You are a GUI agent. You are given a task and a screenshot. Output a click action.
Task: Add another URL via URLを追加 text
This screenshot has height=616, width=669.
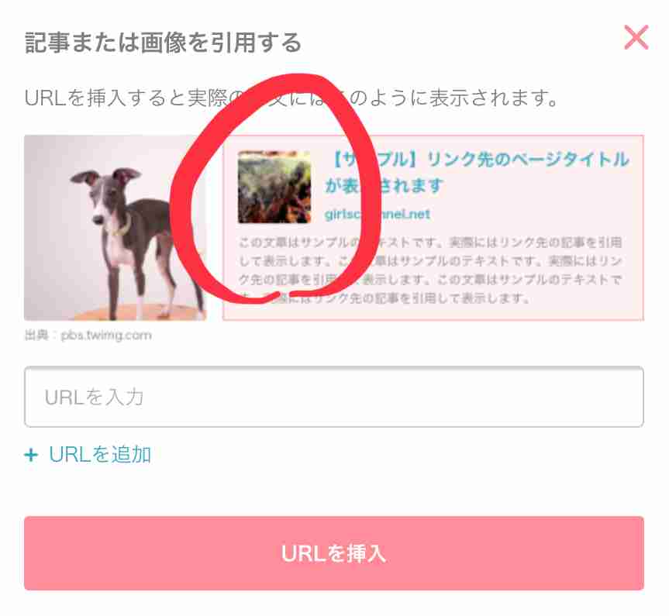point(100,454)
